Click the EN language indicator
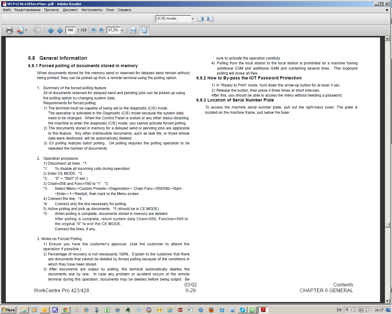392x314 pixels. tap(339, 310)
